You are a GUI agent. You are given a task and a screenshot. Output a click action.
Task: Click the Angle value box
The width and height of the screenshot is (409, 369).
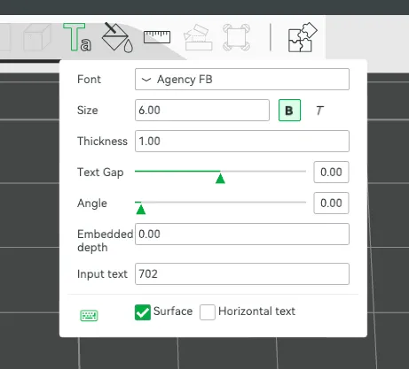pos(331,204)
